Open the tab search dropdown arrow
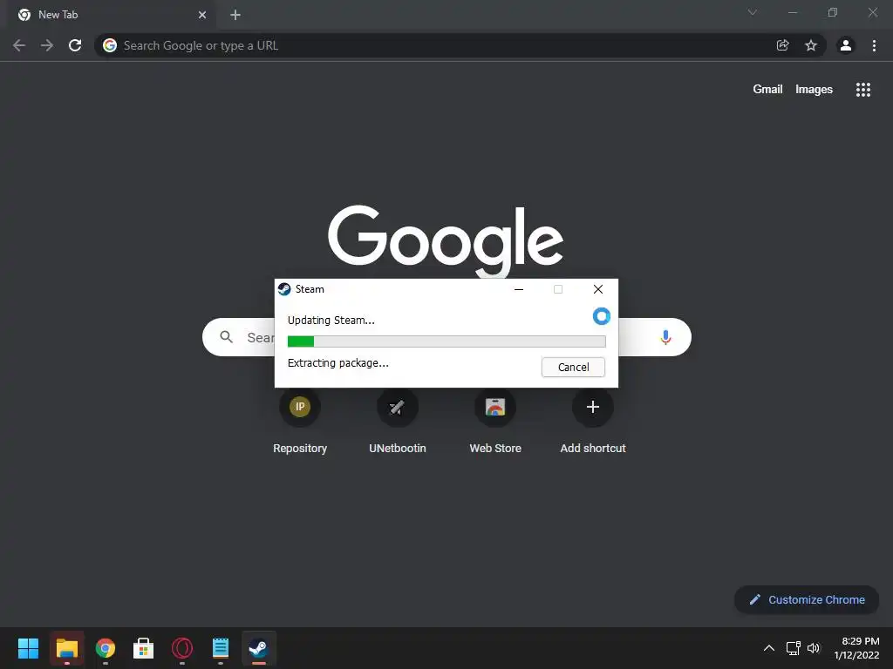The width and height of the screenshot is (893, 669). [x=753, y=12]
